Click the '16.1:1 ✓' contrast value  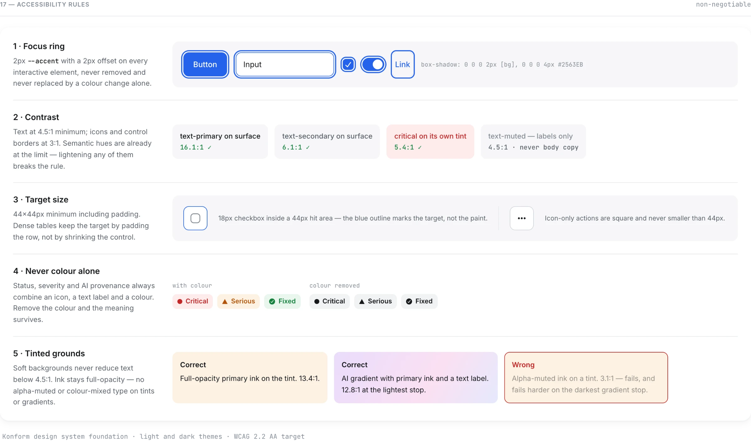click(196, 147)
